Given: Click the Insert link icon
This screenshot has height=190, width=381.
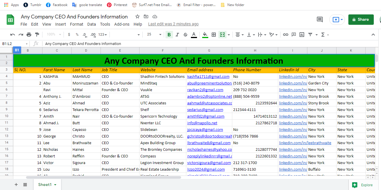Looking at the screenshot, I should pyautogui.click(x=285, y=35).
